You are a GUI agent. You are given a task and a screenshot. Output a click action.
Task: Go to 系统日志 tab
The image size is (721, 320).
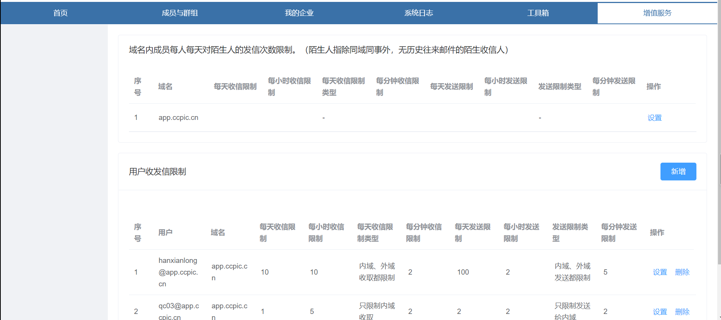[418, 13]
